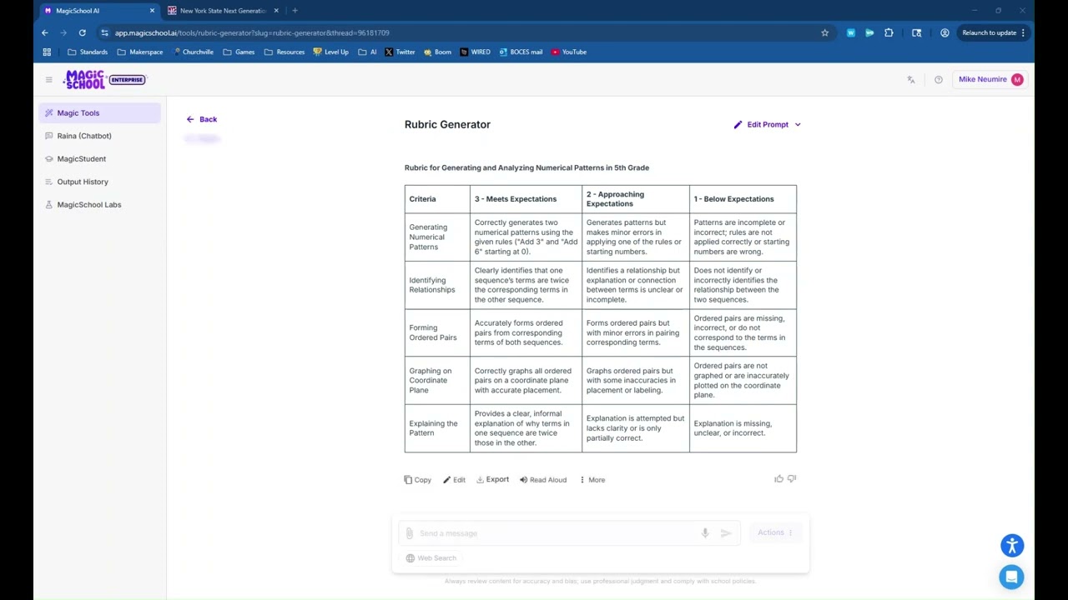Open the help question mark icon
This screenshot has height=600, width=1068.
pyautogui.click(x=939, y=79)
